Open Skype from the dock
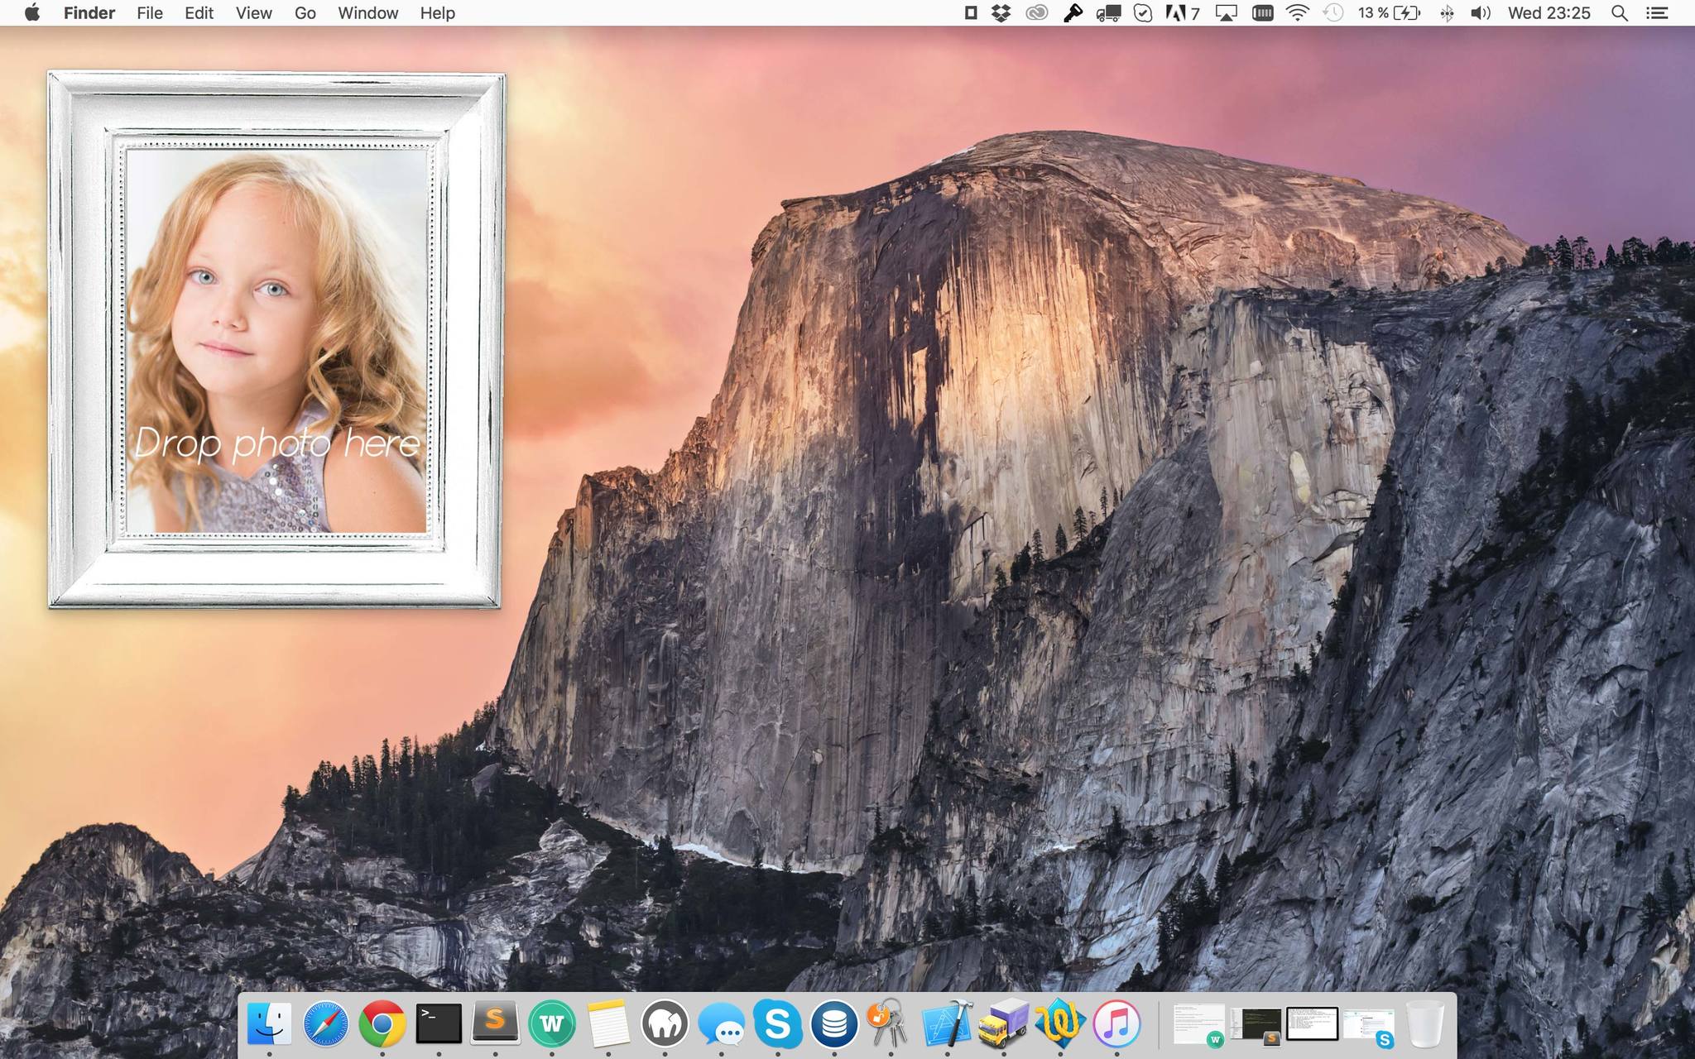 pyautogui.click(x=777, y=1024)
